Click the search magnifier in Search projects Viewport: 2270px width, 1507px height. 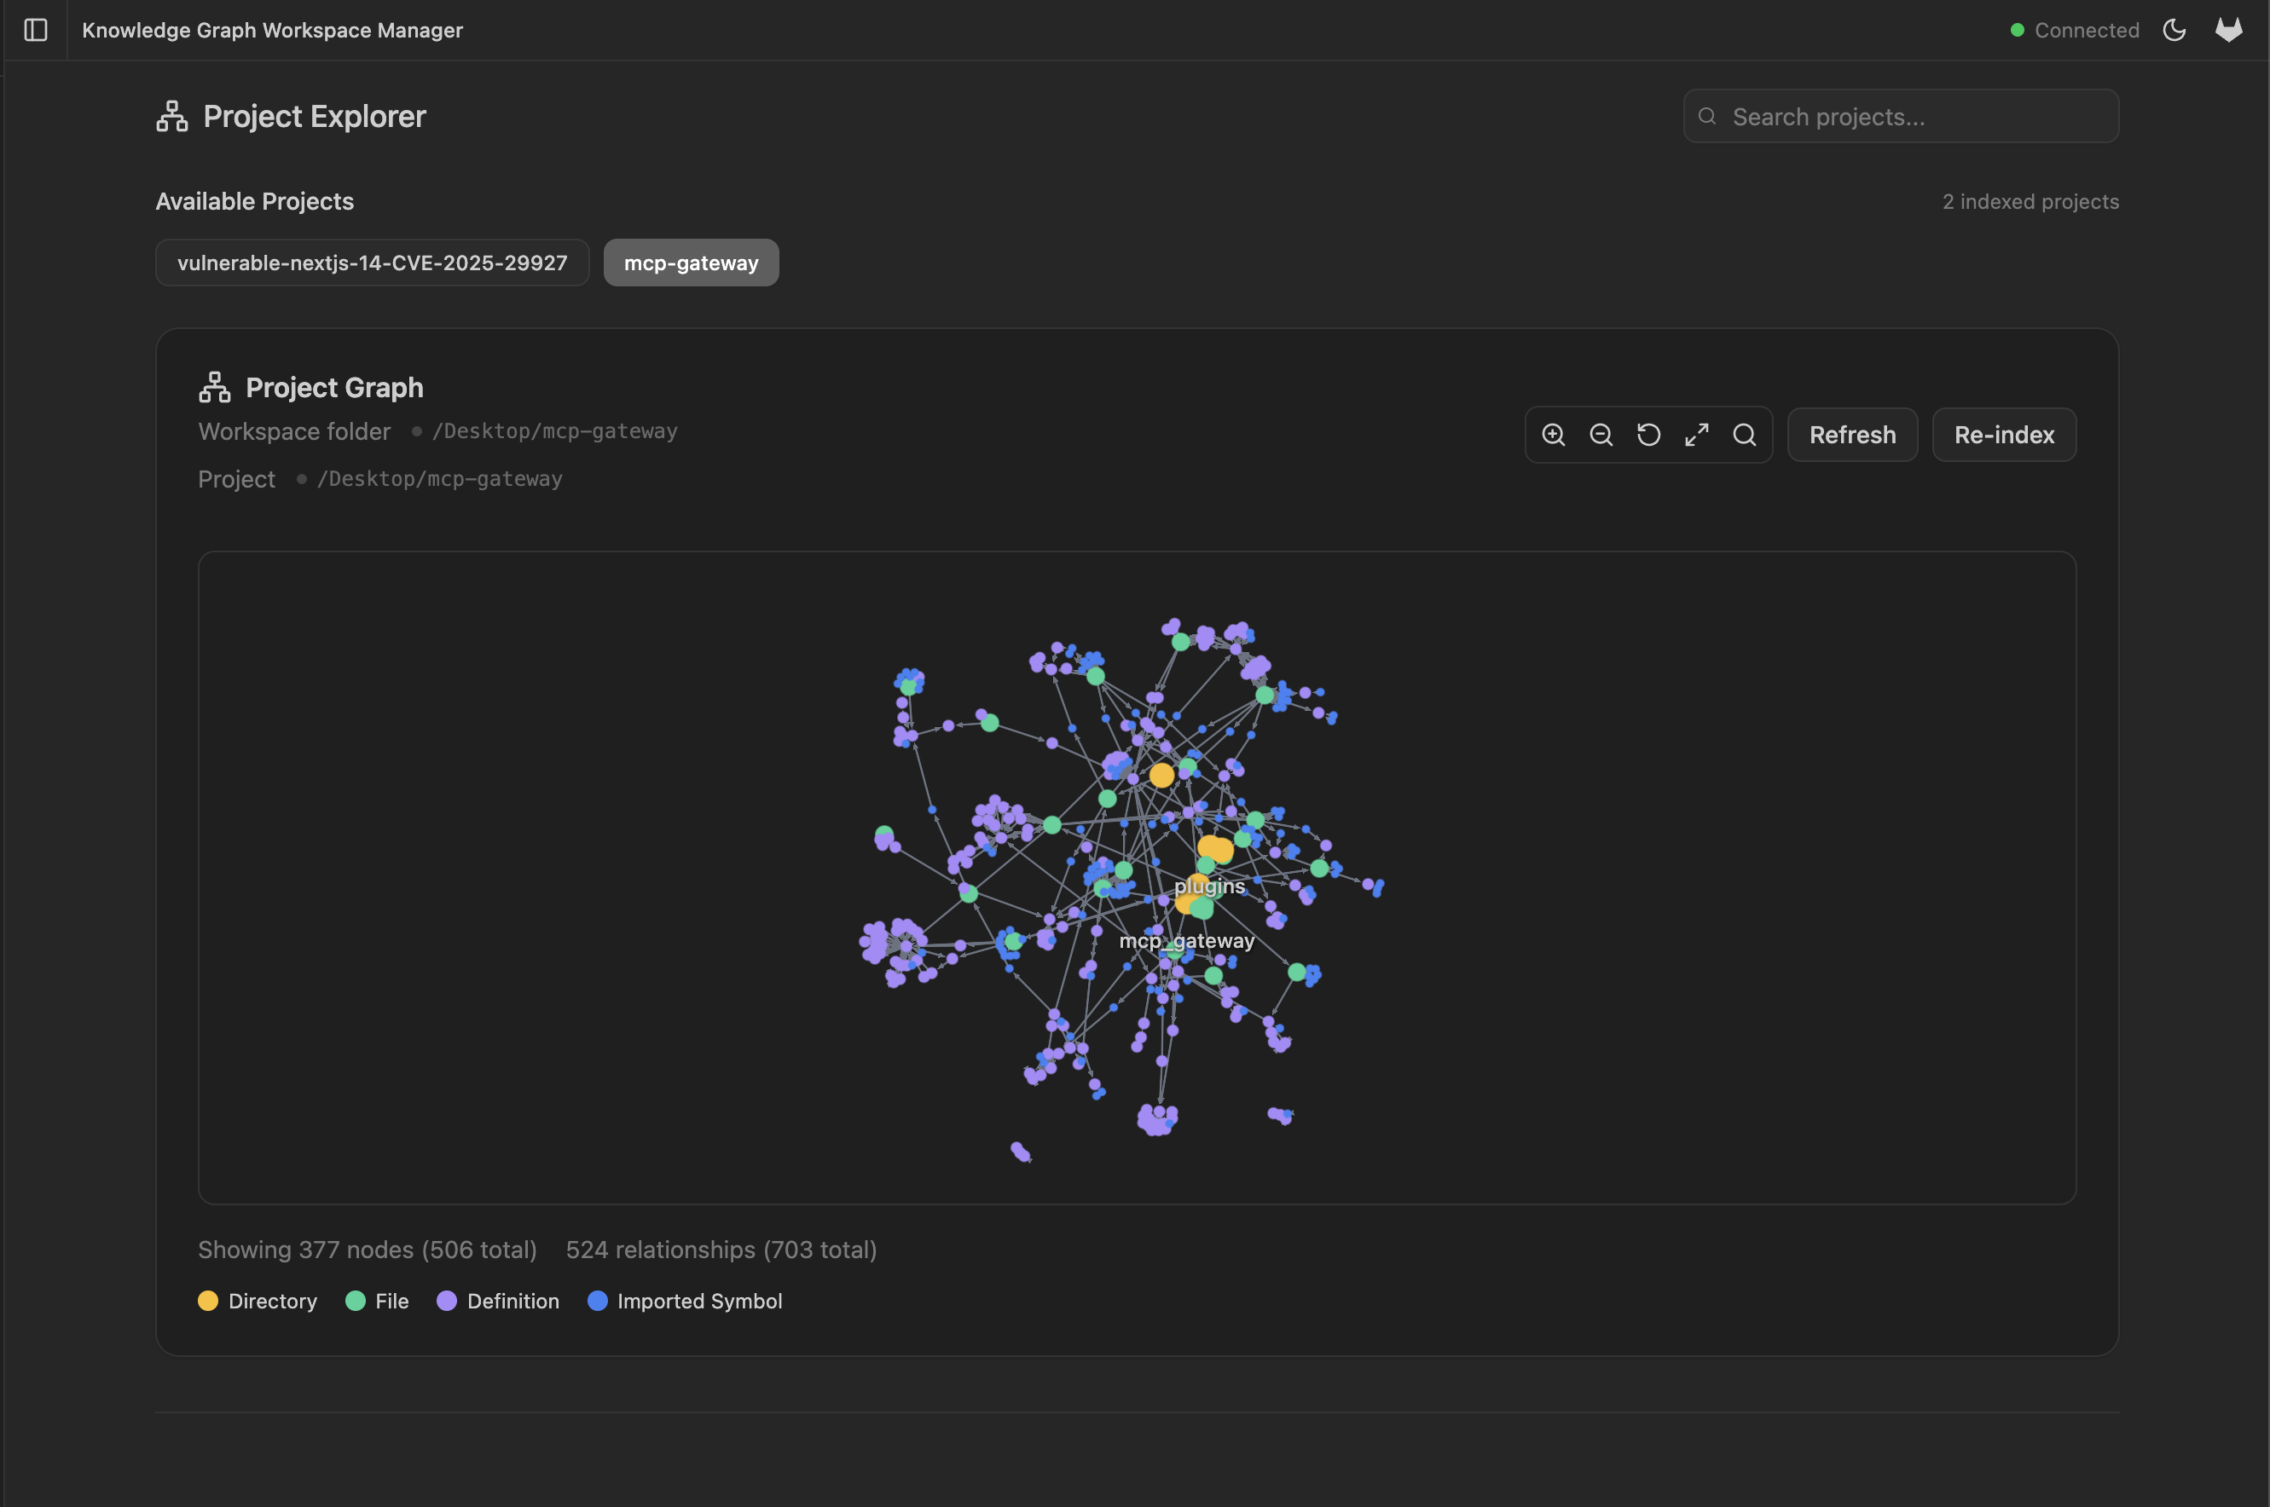coord(1706,115)
